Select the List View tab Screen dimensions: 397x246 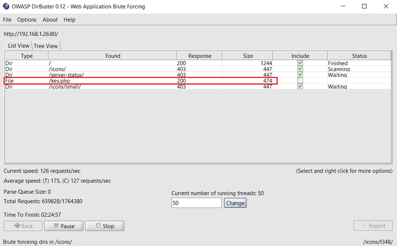pos(19,46)
